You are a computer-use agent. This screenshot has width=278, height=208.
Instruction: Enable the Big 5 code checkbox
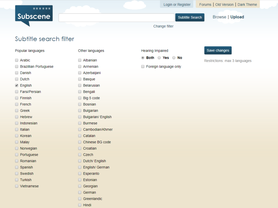coord(80,98)
